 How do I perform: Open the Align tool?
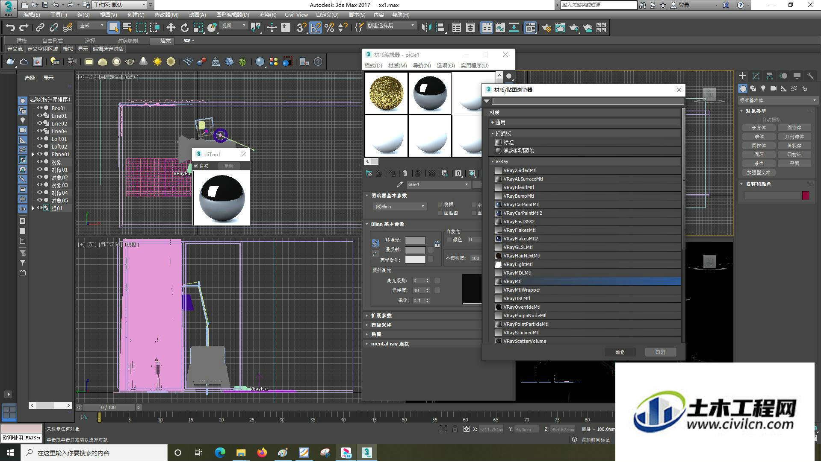pos(440,28)
